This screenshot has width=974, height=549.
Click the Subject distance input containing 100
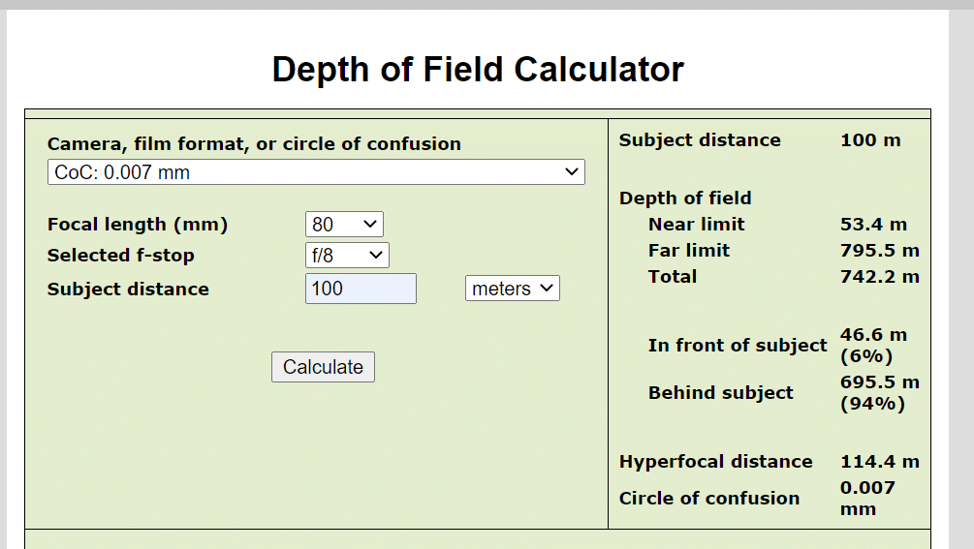tap(361, 289)
